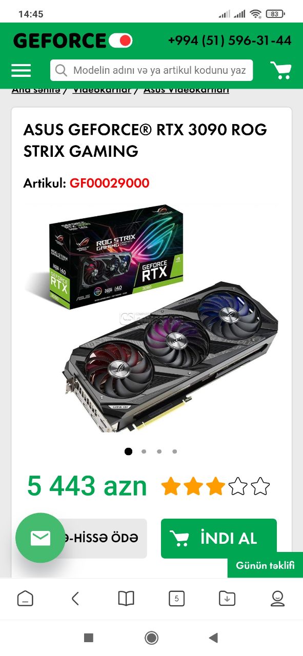Select the fourth image carousel dot
Screen dimensions: 303x656
coord(175,452)
